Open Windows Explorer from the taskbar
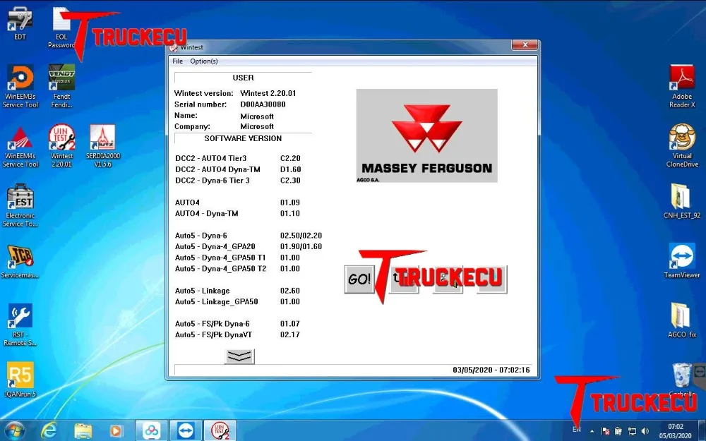The image size is (706, 441). 83,430
